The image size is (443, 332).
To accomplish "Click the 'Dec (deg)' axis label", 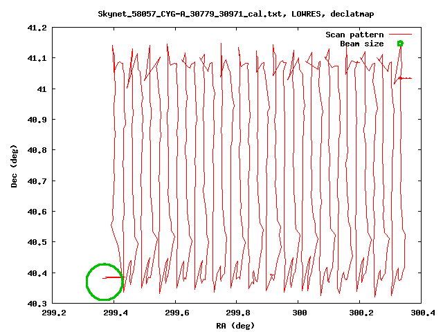I will tap(14, 166).
